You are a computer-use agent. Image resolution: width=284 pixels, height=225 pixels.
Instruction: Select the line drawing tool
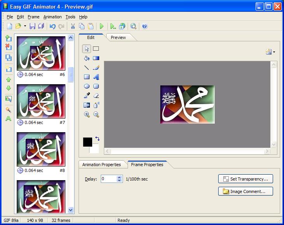pyautogui.click(x=87, y=68)
